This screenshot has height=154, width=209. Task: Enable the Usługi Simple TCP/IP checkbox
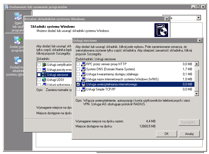(x=78, y=89)
